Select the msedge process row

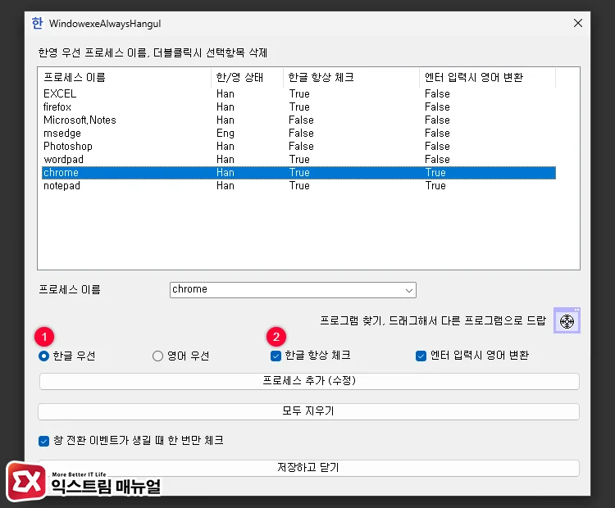[x=298, y=134]
